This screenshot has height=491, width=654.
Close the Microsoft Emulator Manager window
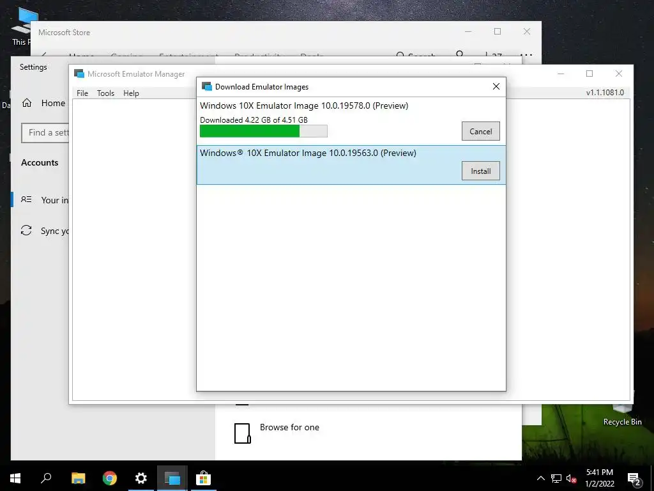tap(618, 74)
